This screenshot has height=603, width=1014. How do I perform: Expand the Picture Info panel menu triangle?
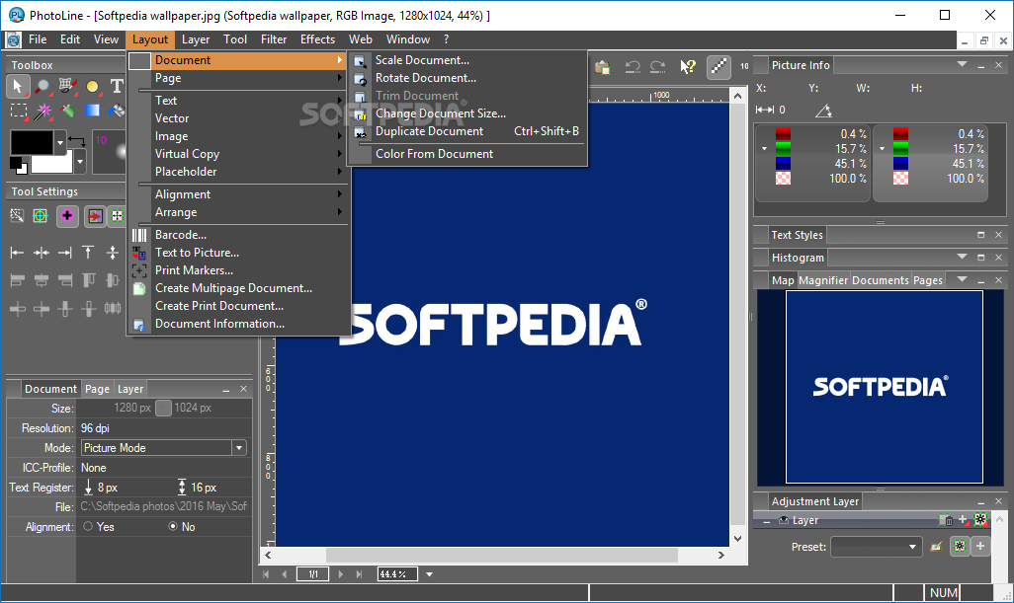click(x=963, y=64)
